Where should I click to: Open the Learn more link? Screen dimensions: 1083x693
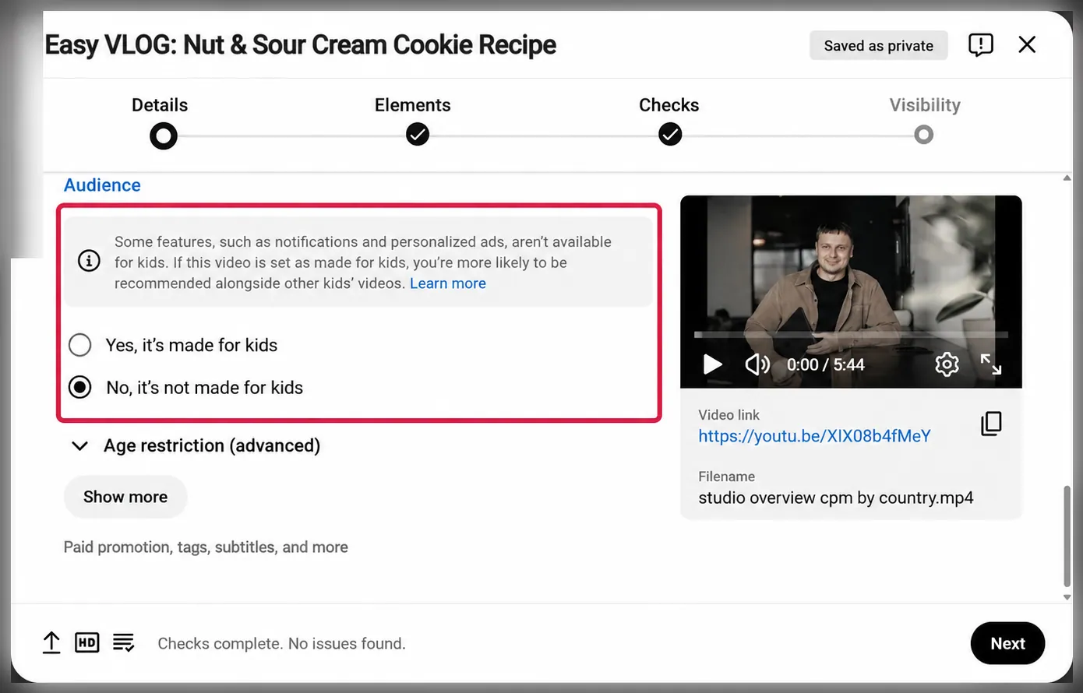click(448, 283)
